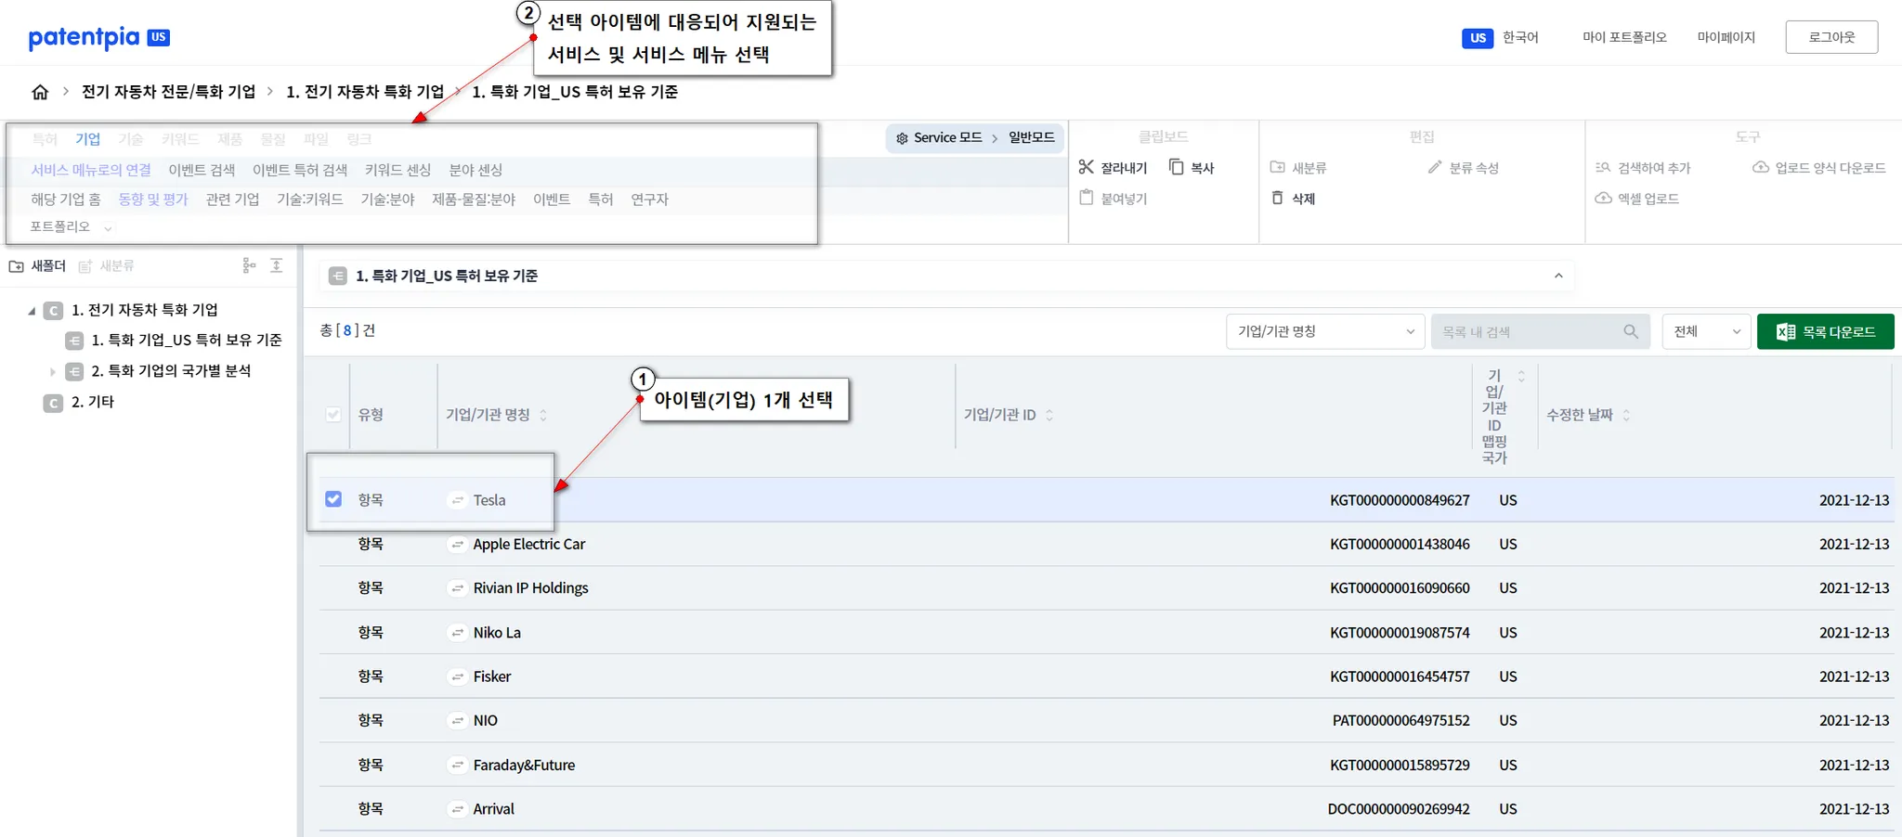This screenshot has height=837, width=1902.
Task: Click the Service 모드 gear icon
Action: click(x=902, y=138)
